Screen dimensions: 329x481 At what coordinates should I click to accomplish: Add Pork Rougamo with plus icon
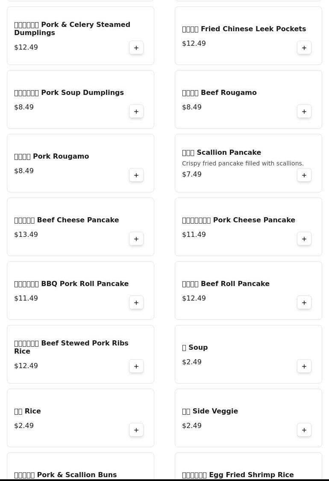(136, 175)
